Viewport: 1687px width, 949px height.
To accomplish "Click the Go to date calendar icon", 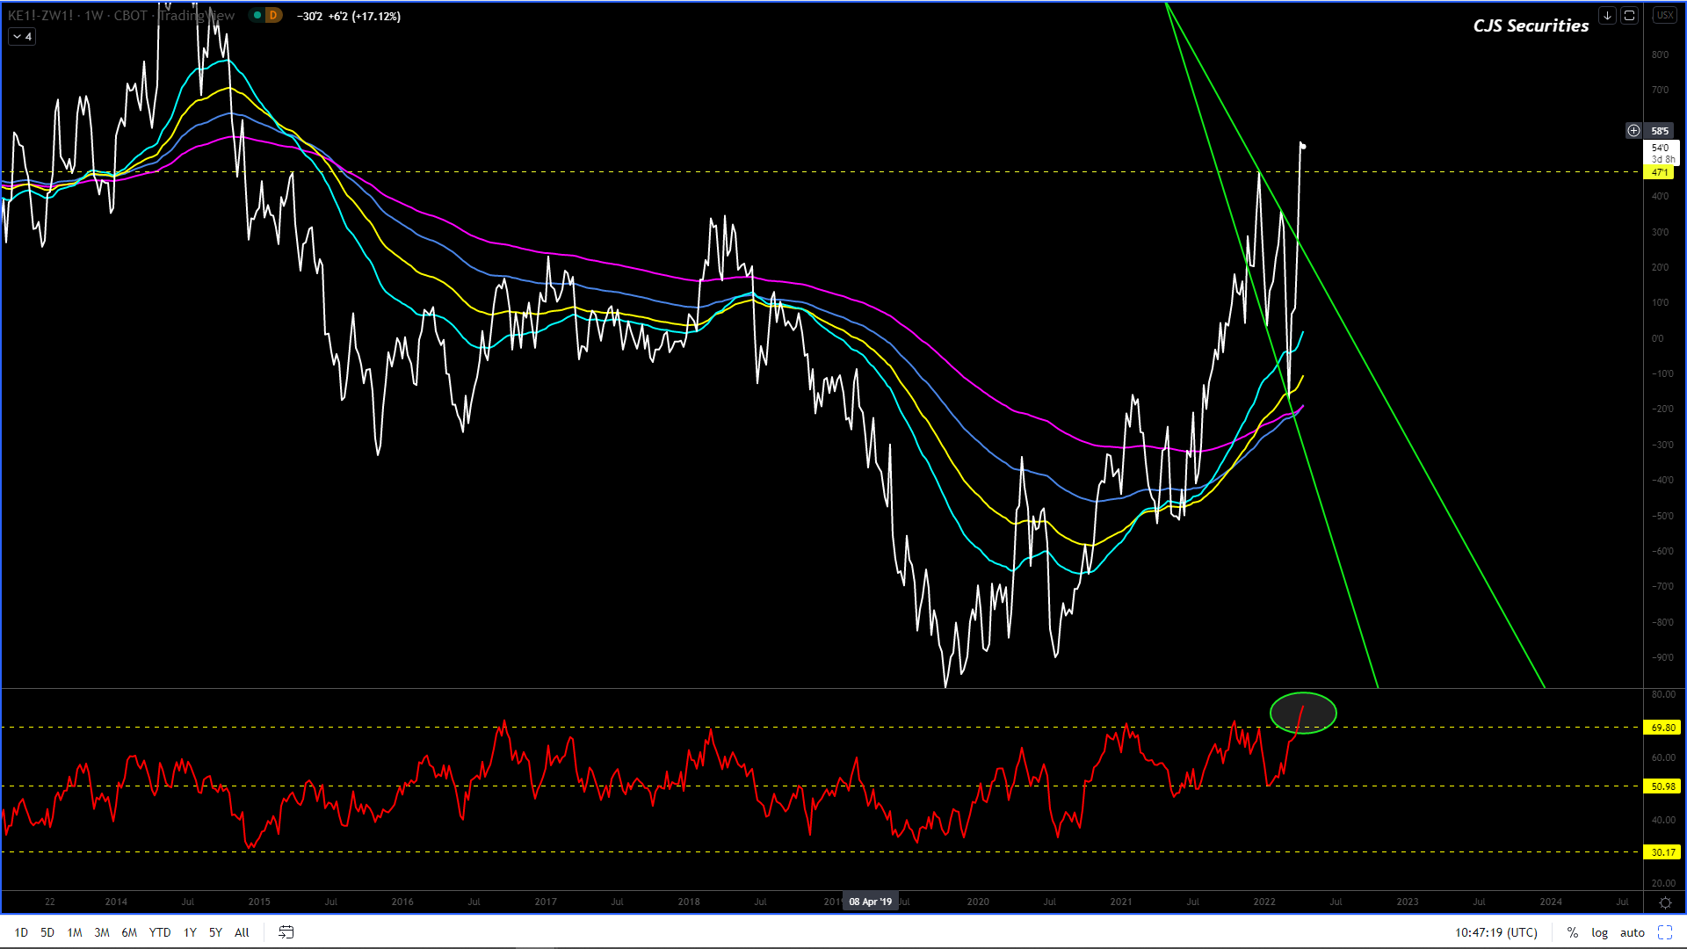I will click(286, 932).
